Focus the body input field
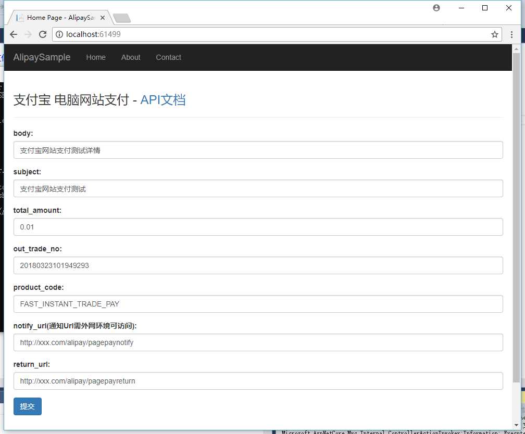525x434 pixels. pos(258,150)
